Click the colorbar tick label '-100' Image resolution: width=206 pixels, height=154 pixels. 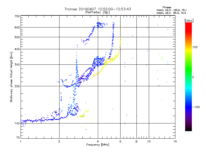[x=196, y=107]
